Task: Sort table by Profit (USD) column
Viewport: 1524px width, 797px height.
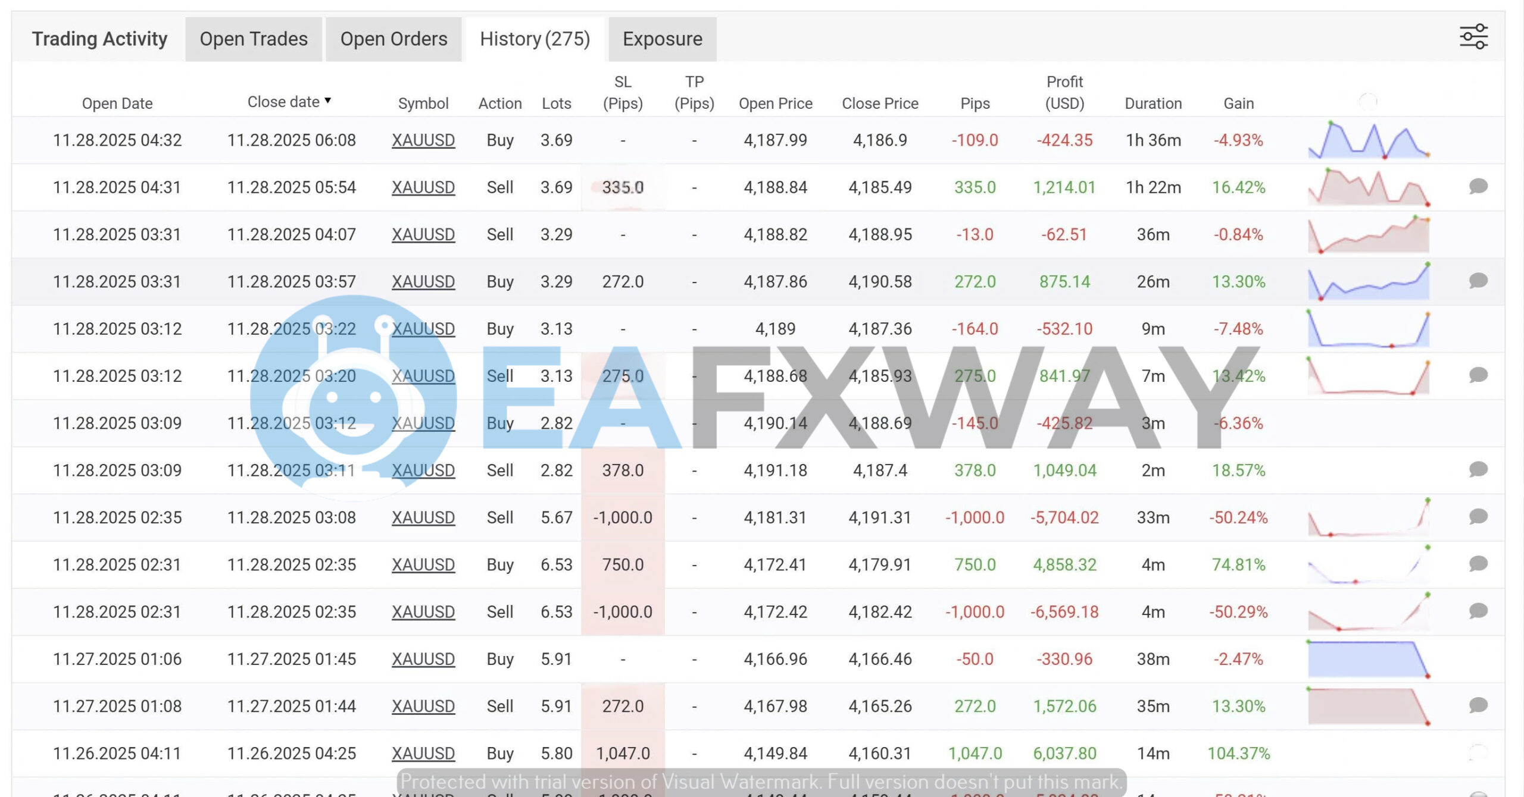Action: 1064,93
